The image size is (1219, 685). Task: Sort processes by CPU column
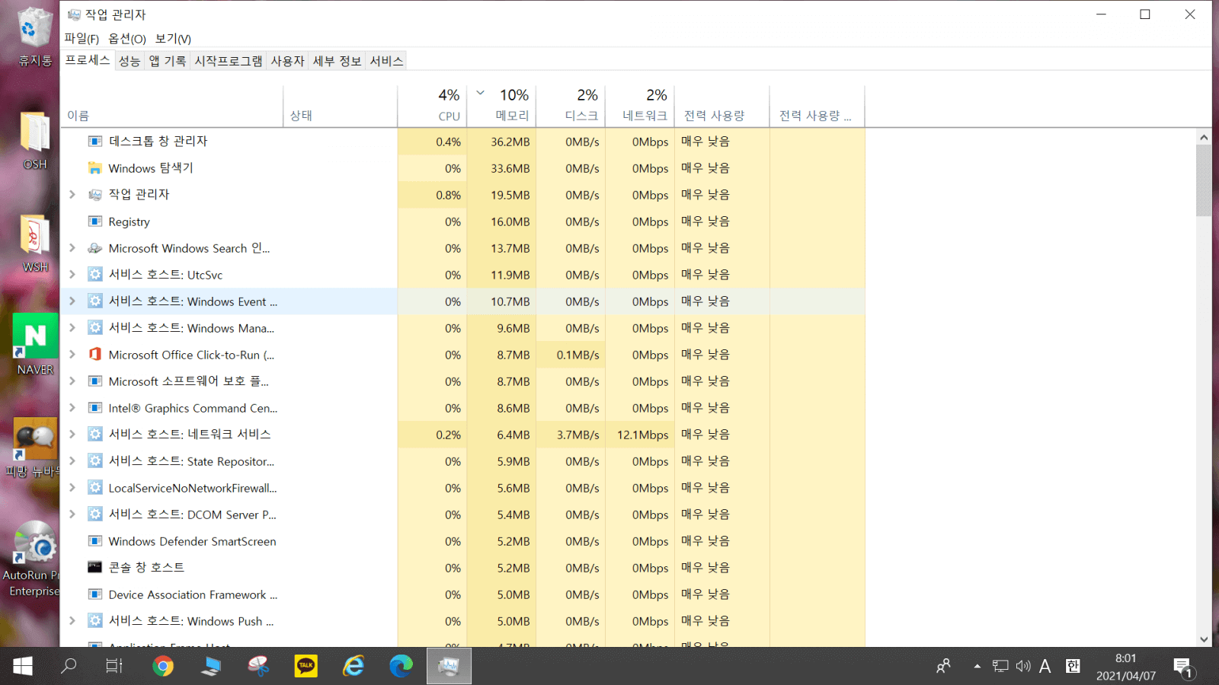coord(432,106)
